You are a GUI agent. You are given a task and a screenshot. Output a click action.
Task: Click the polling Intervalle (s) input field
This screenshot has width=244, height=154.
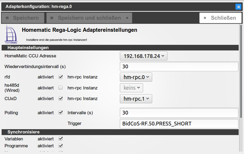click(x=179, y=113)
